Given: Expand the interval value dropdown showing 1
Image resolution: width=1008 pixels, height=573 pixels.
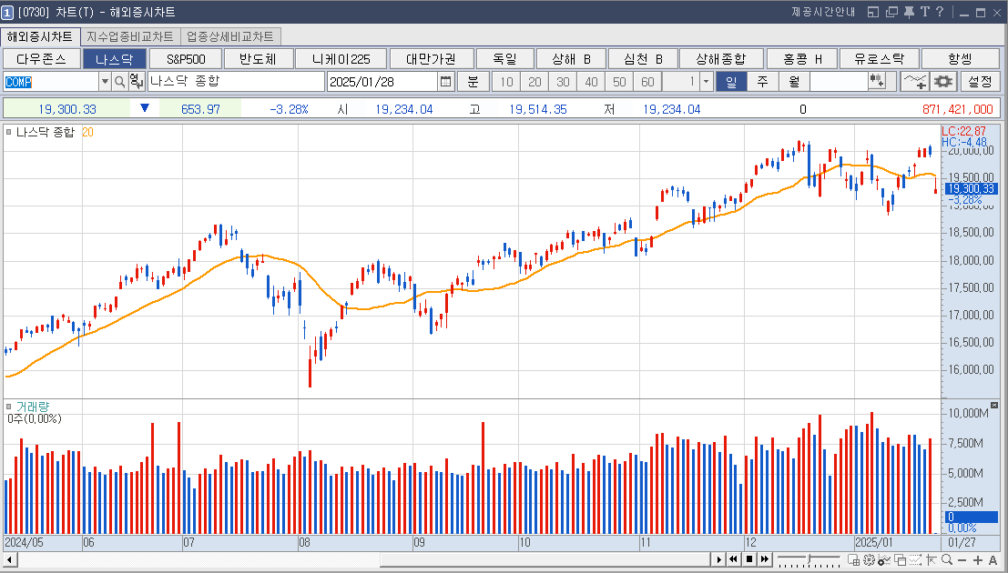Looking at the screenshot, I should coord(706,82).
